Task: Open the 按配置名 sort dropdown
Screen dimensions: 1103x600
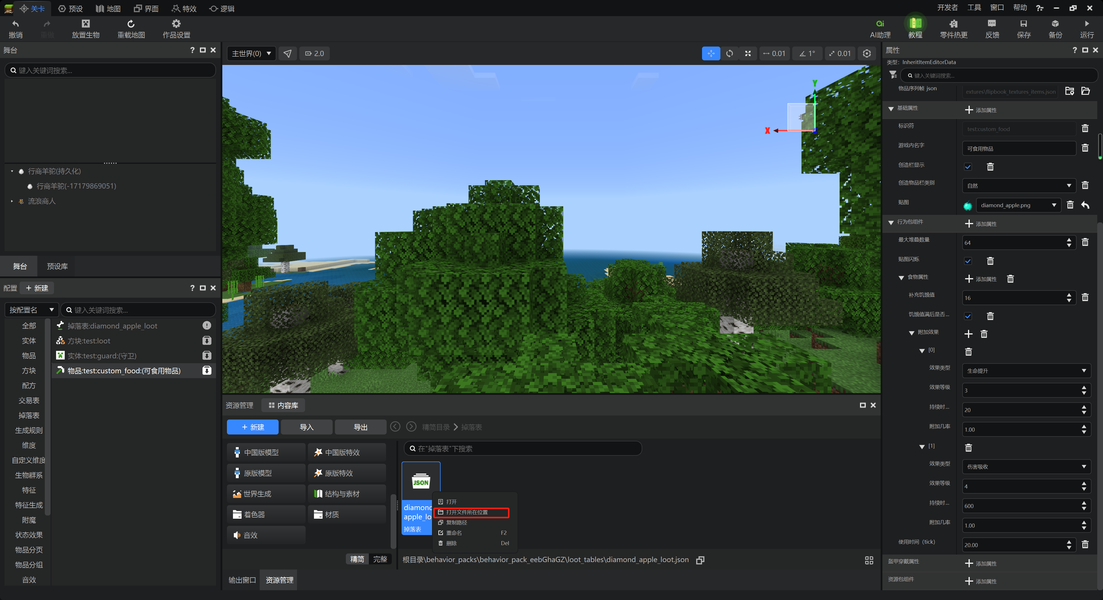Action: point(32,310)
